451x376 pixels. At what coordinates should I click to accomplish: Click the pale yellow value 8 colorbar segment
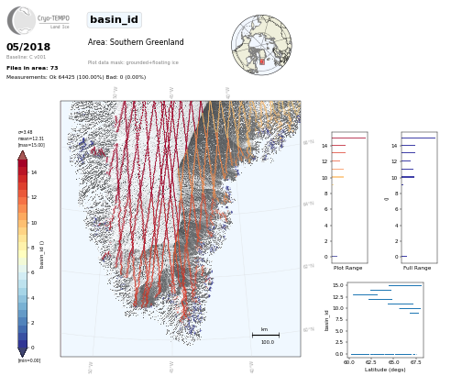tap(23, 248)
